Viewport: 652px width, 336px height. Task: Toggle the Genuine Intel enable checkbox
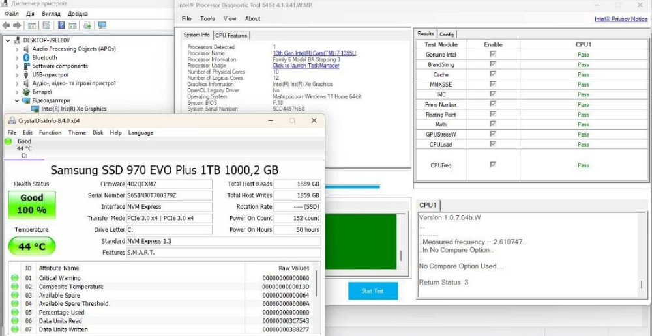(493, 54)
